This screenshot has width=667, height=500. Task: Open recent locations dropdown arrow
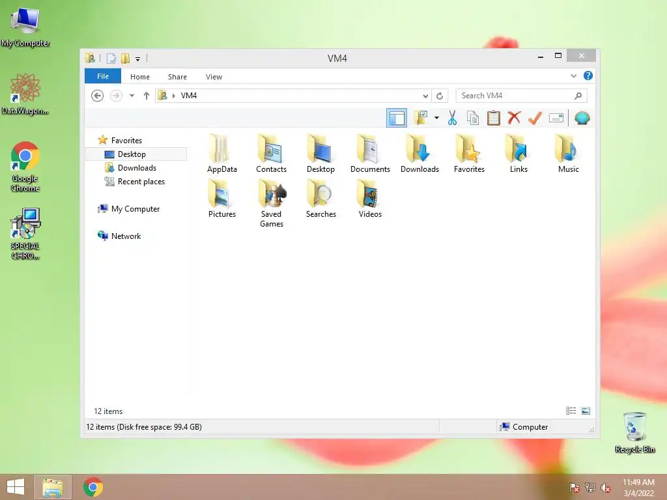[x=132, y=96]
